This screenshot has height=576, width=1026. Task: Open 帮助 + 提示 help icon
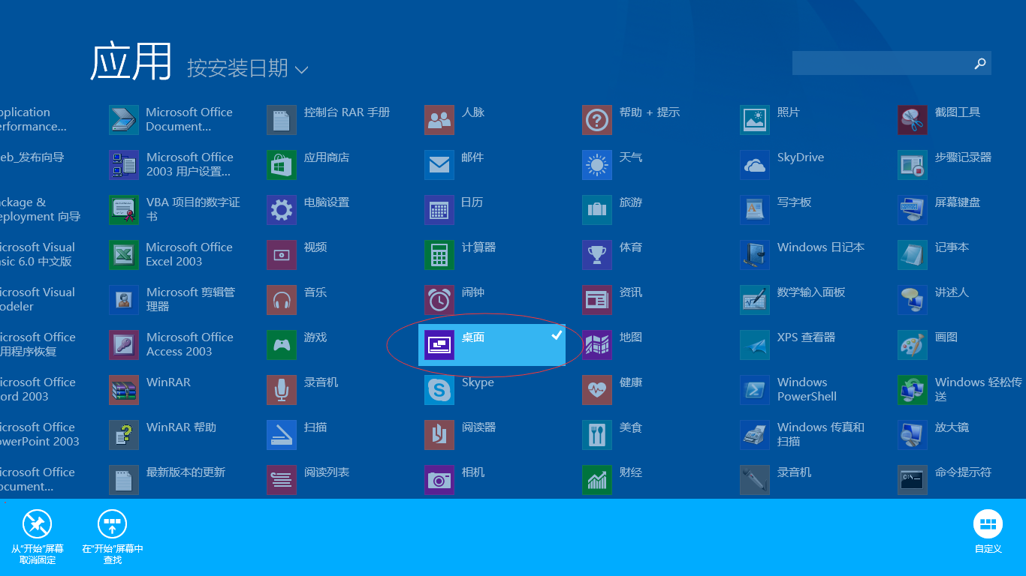[597, 120]
